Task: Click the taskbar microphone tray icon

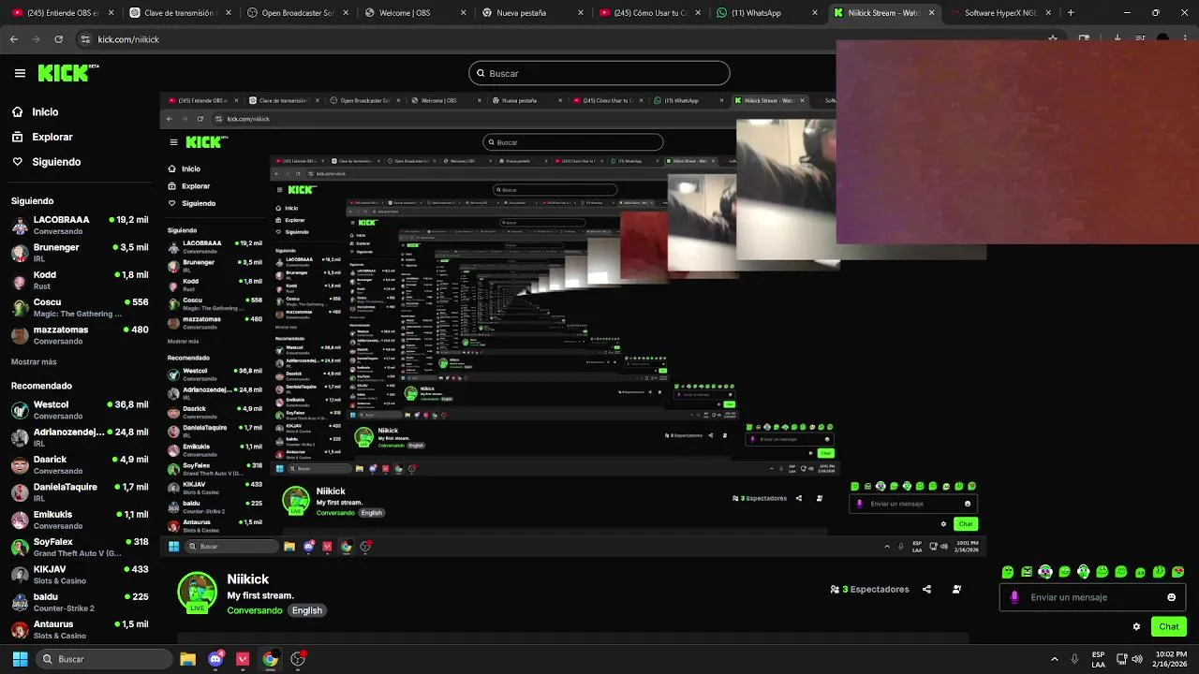Action: [1074, 659]
